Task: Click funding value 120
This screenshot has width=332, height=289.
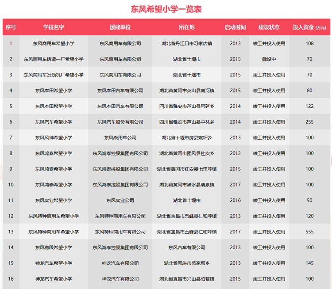Action: [309, 216]
